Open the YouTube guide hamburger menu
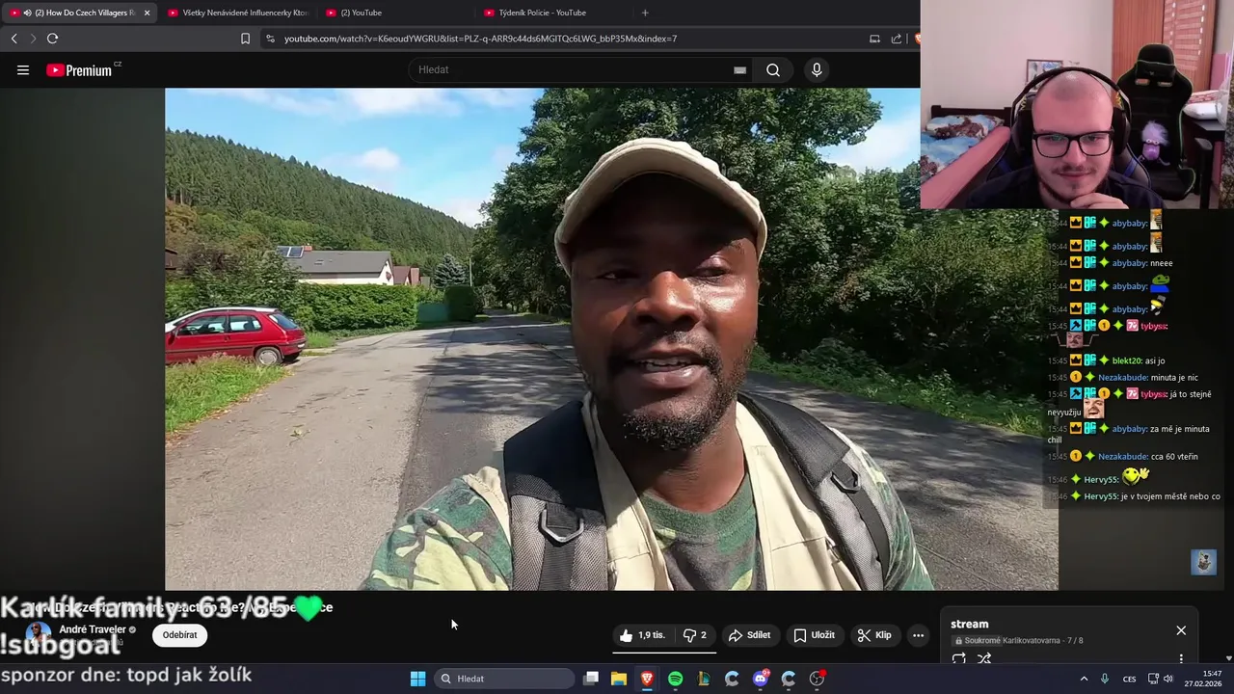1234x694 pixels. pos(23,69)
